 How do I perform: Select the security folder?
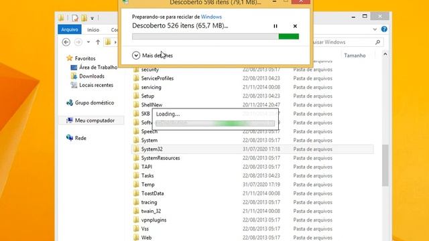149,70
